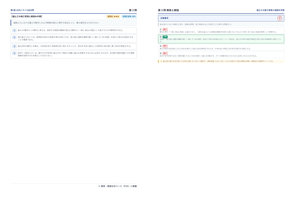Screen dimensions: 295x208
Task: Click explanation text starting 盛土天端を中央凹型にすると
Action: click(x=205, y=49)
